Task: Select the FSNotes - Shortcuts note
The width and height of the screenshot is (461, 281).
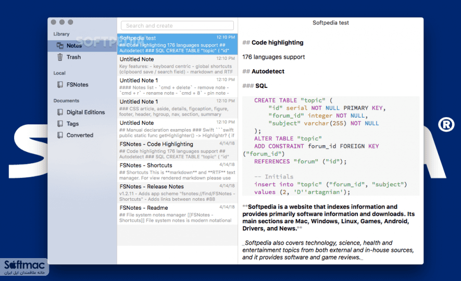Action: tap(177, 171)
